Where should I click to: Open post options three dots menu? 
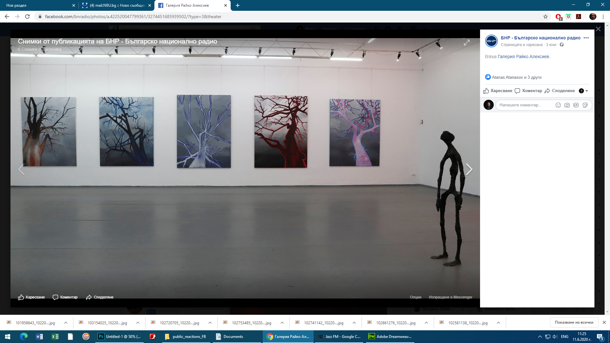586,38
